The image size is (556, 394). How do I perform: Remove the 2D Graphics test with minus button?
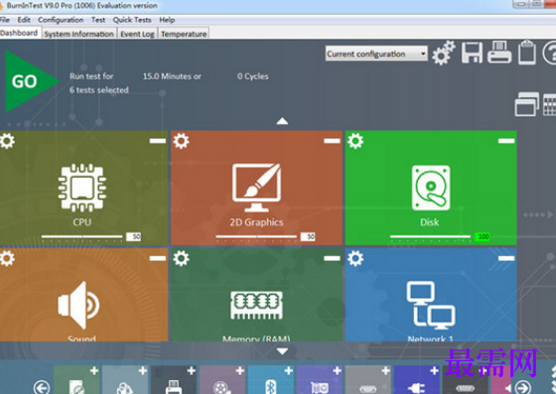click(332, 141)
